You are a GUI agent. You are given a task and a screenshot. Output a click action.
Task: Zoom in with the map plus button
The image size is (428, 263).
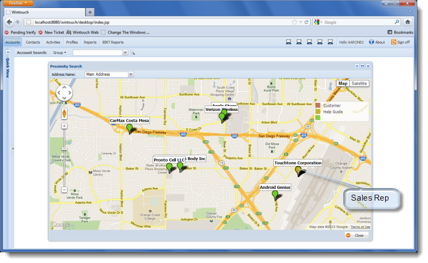pyautogui.click(x=64, y=126)
